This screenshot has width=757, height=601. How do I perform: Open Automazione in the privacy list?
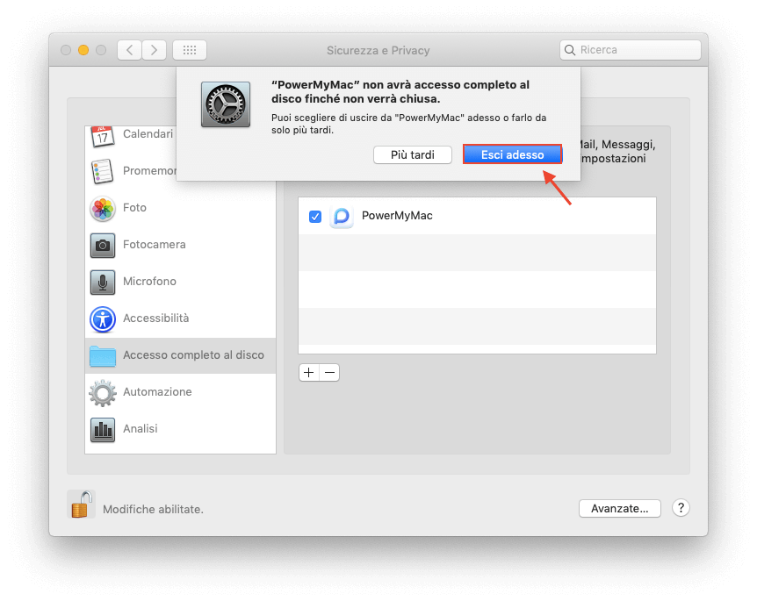pos(181,393)
